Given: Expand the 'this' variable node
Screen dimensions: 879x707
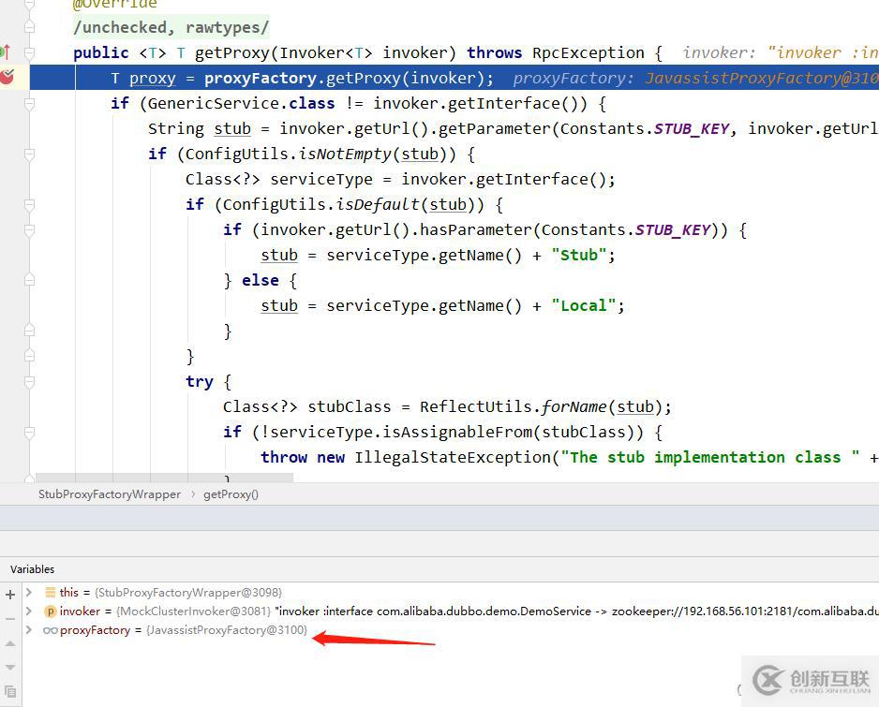Looking at the screenshot, I should click(29, 593).
